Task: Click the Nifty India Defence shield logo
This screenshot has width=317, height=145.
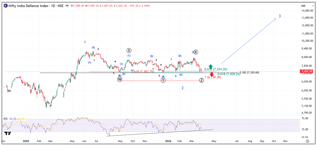Action: pos(6,6)
